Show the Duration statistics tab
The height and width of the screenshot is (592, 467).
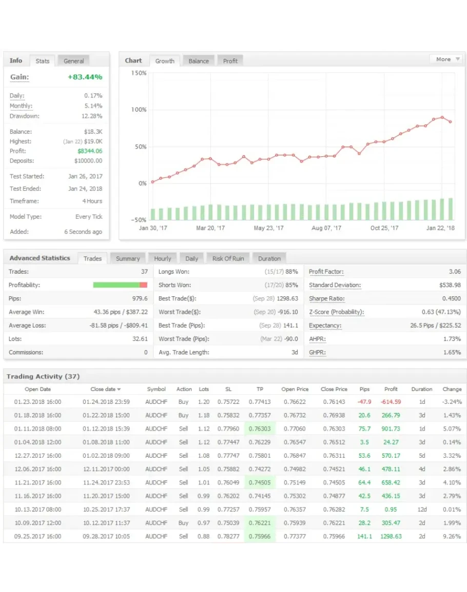click(269, 259)
